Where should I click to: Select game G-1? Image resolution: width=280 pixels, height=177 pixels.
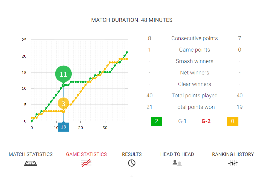[182, 121]
